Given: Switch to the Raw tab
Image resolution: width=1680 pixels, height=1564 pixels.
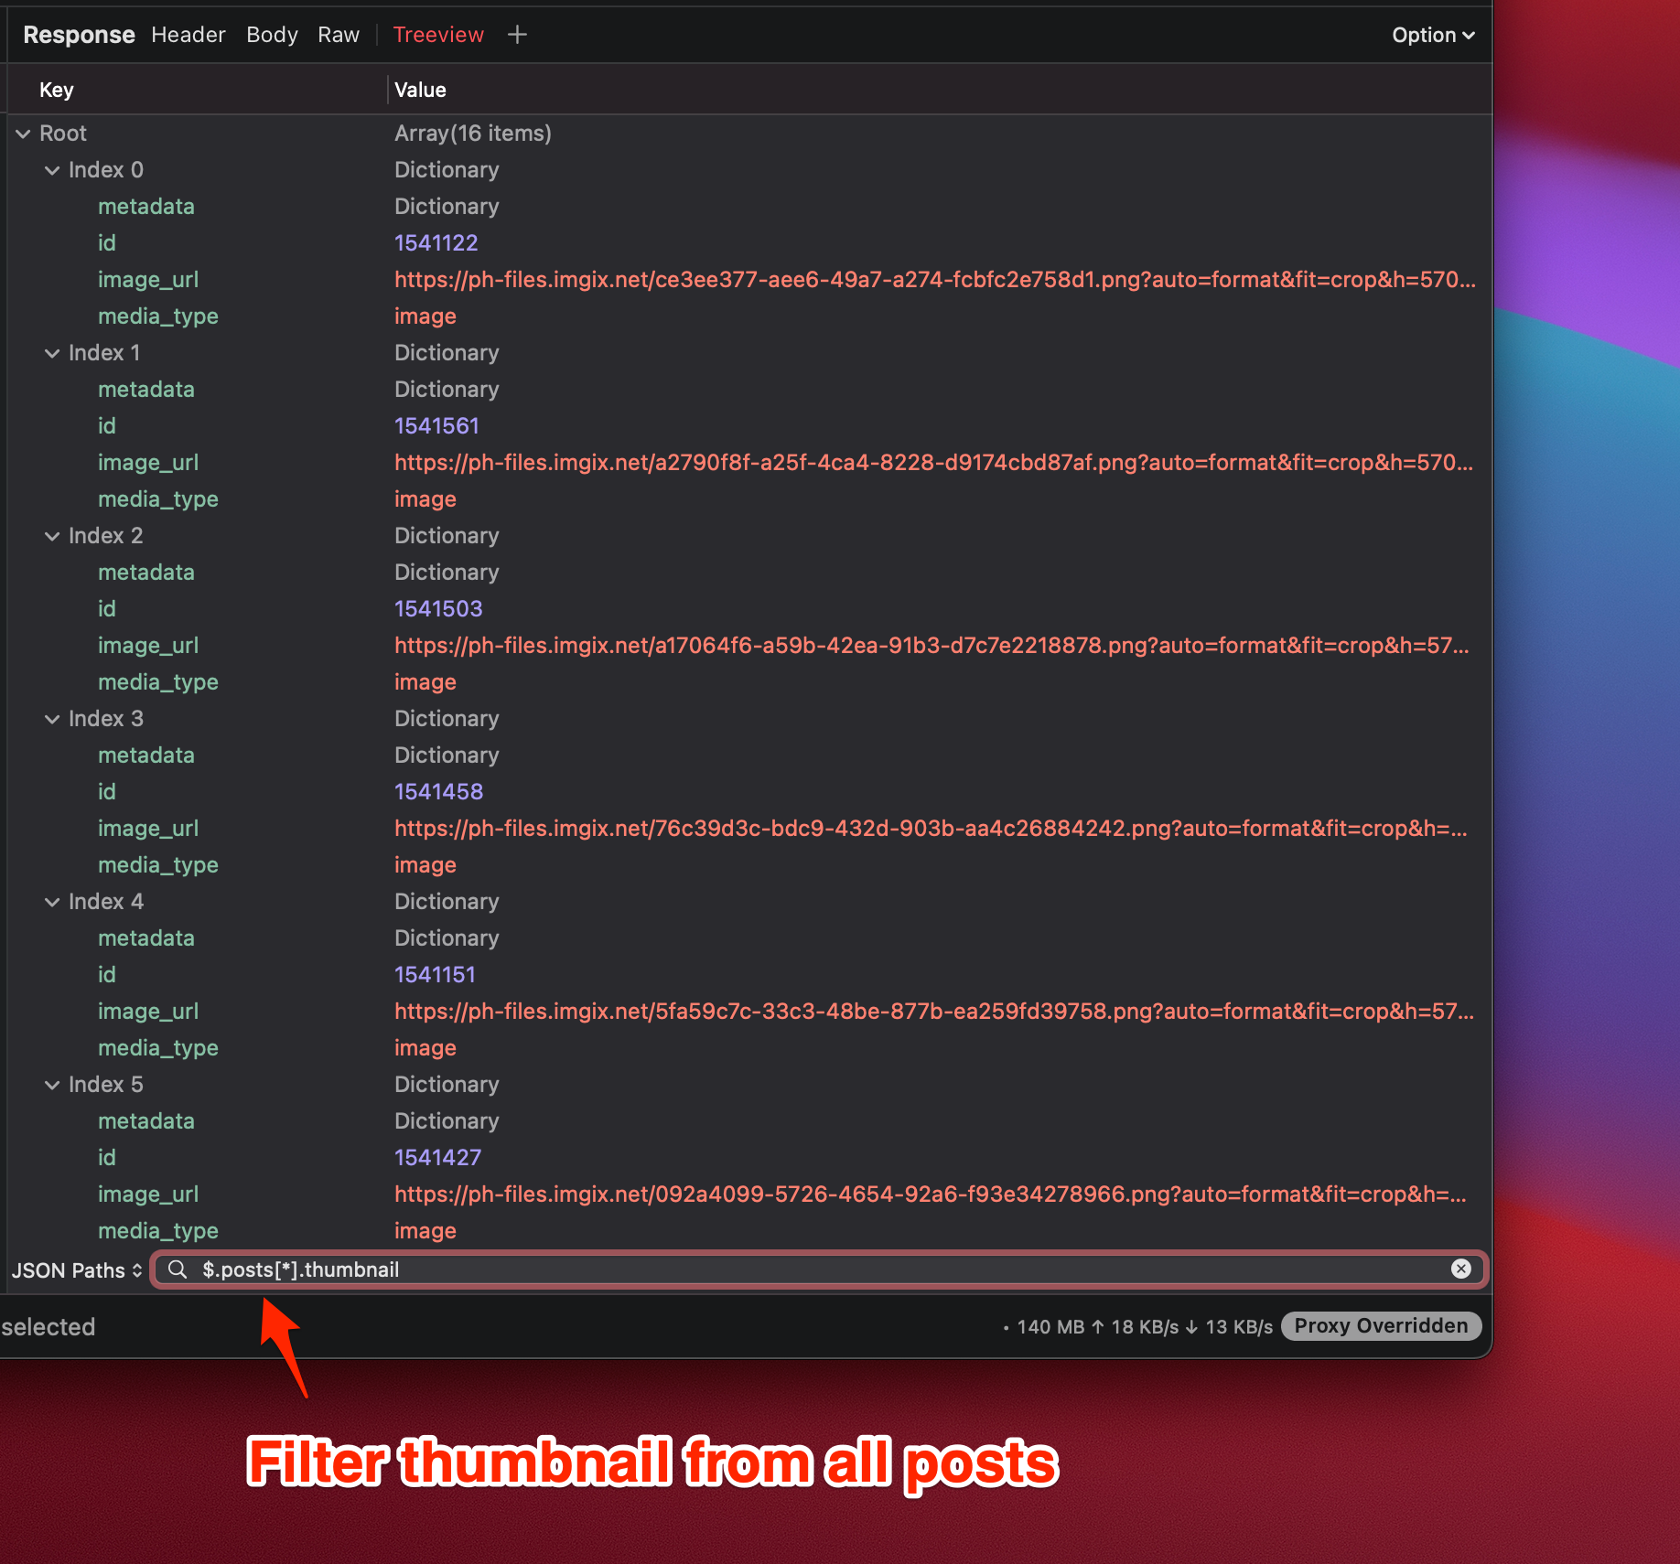Looking at the screenshot, I should click(338, 35).
